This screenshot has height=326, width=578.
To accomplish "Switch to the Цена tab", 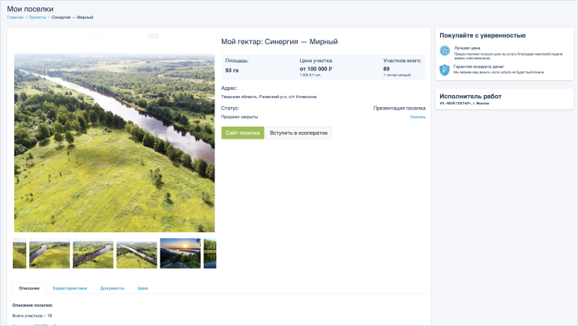I will [x=142, y=289].
